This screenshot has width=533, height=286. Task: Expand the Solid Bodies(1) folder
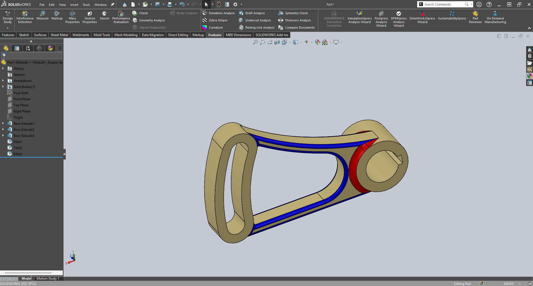point(3,87)
